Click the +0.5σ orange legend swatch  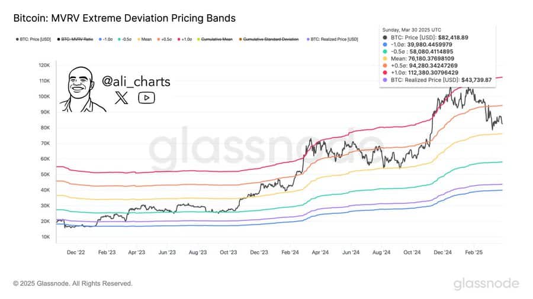click(159, 40)
